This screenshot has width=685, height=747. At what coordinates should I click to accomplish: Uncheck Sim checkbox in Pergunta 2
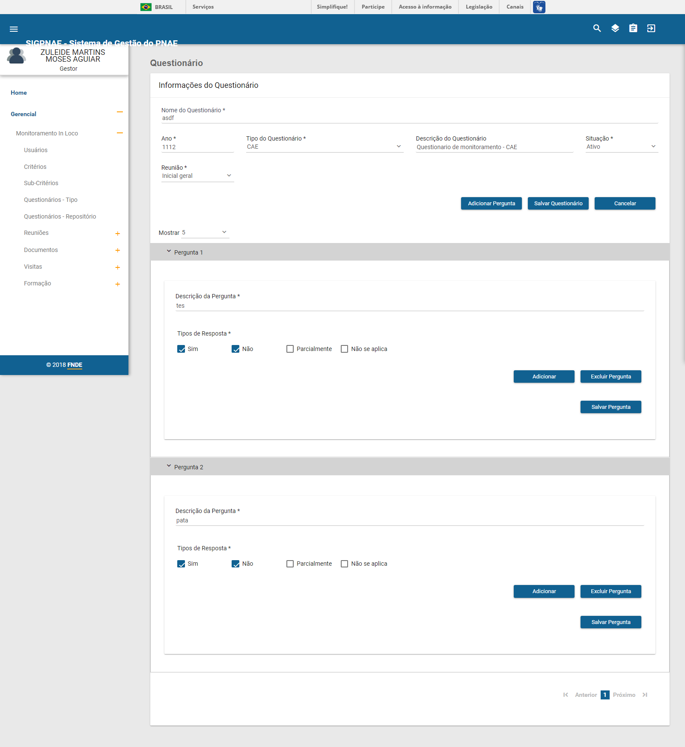[181, 564]
